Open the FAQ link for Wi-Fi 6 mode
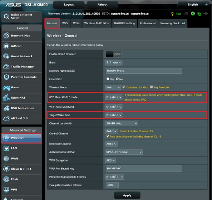Viewport: 212px width, 200px height. (x=144, y=100)
